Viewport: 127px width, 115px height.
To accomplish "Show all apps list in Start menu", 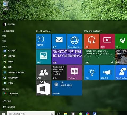I will [x=9, y=107].
